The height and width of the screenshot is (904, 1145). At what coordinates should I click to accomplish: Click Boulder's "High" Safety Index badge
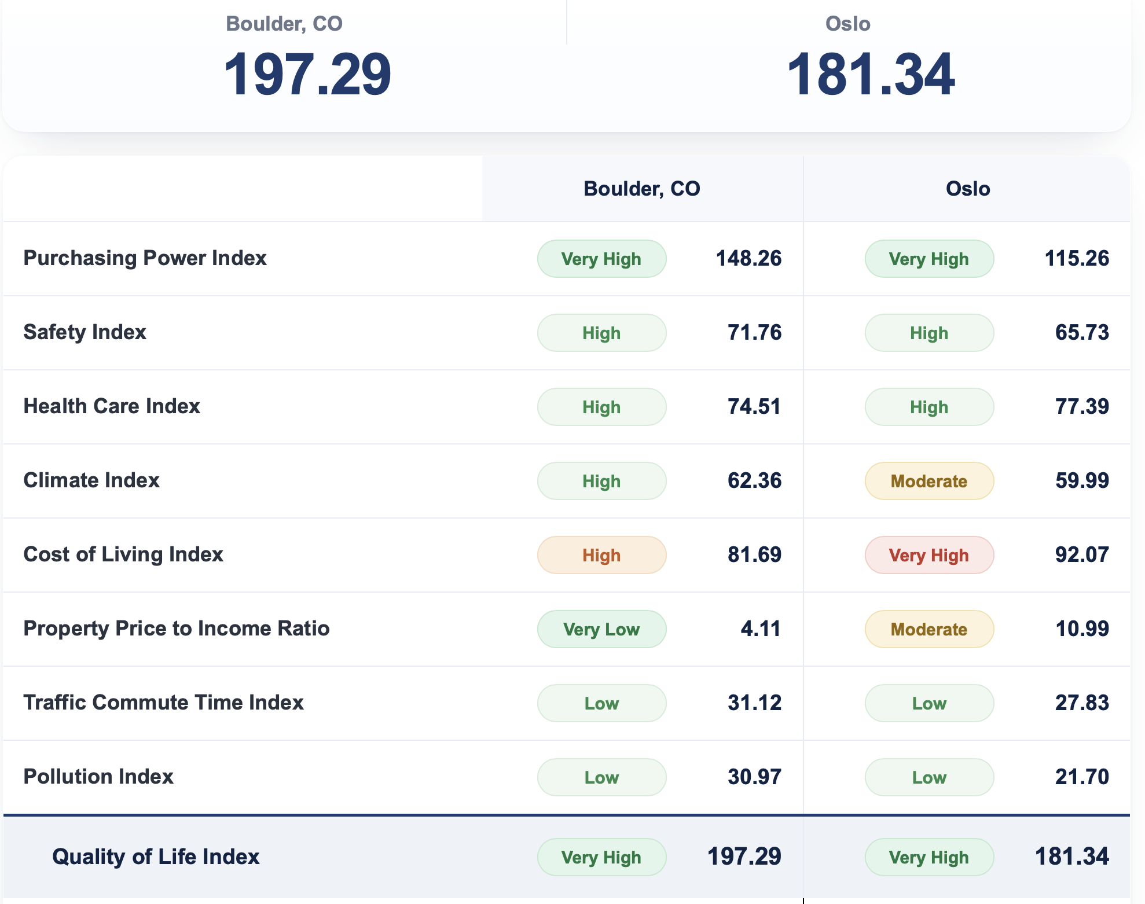tap(602, 333)
